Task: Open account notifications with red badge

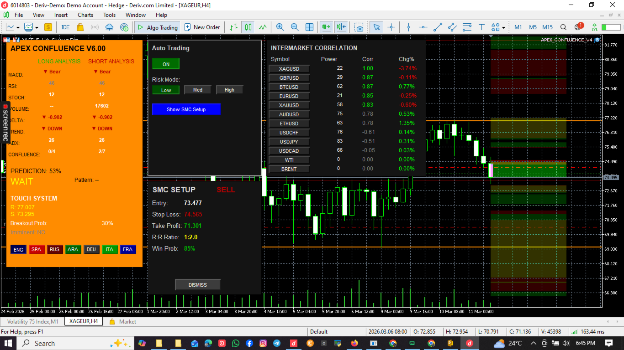Action: click(x=578, y=27)
